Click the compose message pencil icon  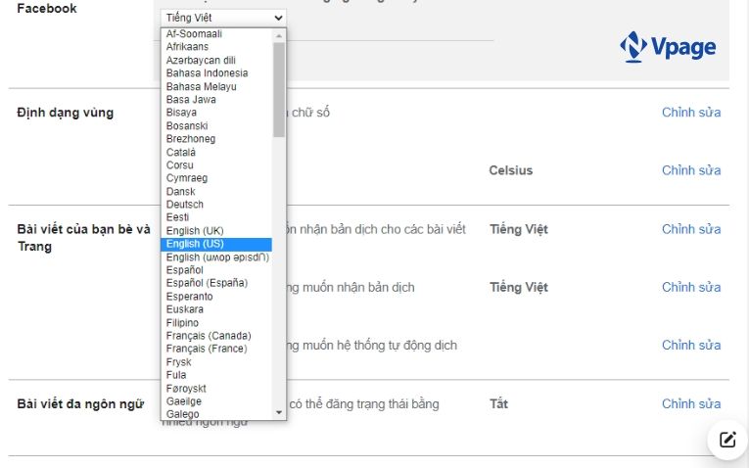tap(726, 440)
